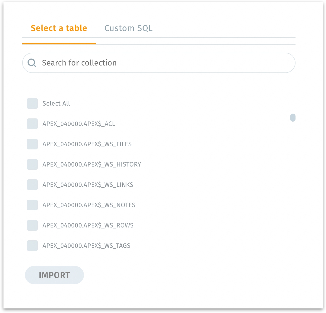Check the APEX$_WS_ROWS table box

32,225
